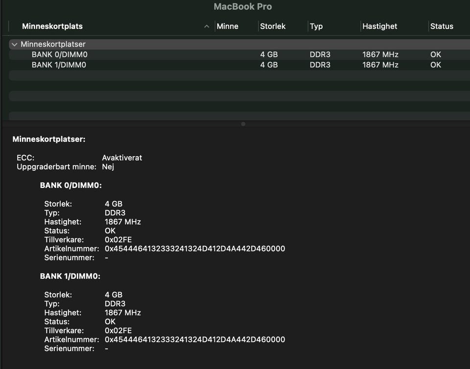Click Hastighet value 1867 MHz in BANK 0/DIMM0 details
This screenshot has width=470, height=369.
[x=122, y=222]
